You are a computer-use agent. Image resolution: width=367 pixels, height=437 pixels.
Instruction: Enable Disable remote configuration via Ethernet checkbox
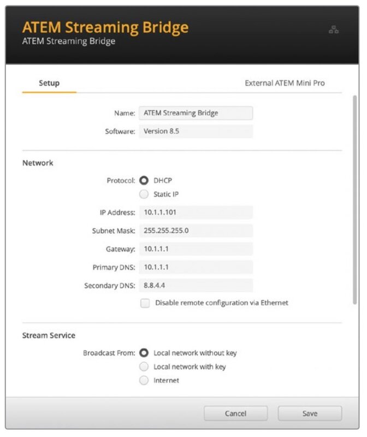coord(145,303)
